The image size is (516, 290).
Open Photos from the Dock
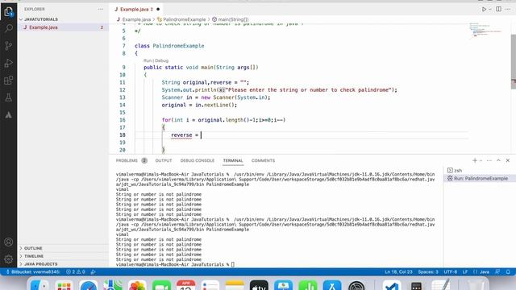tap(137, 285)
